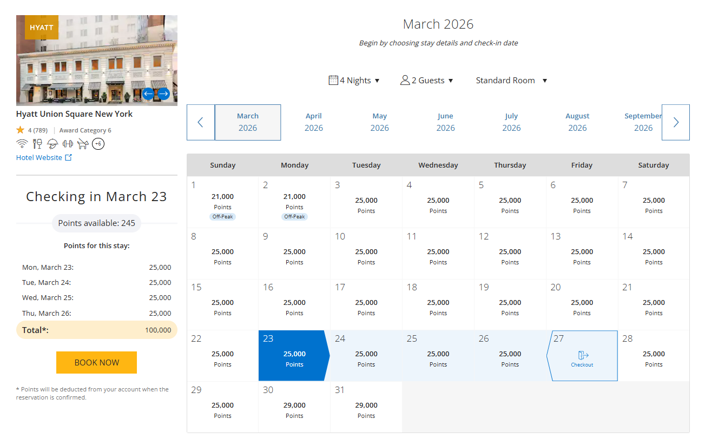
Task: Open the Hotel Website link
Action: pos(38,157)
